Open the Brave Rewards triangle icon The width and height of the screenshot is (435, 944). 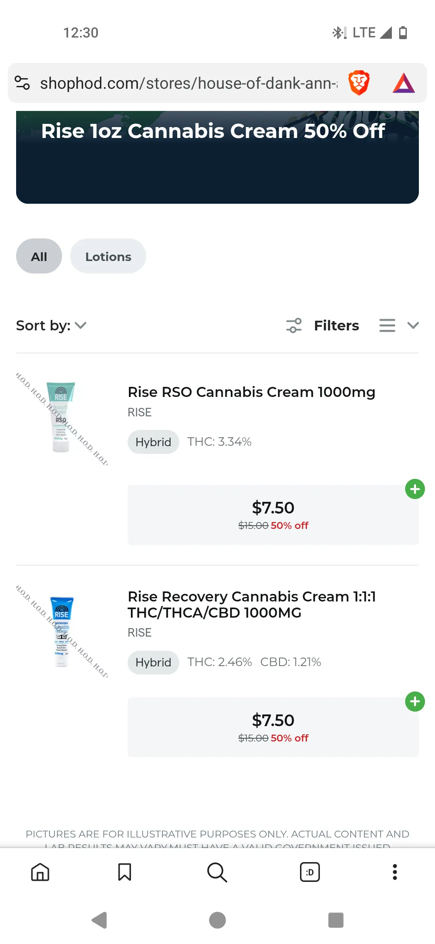404,83
